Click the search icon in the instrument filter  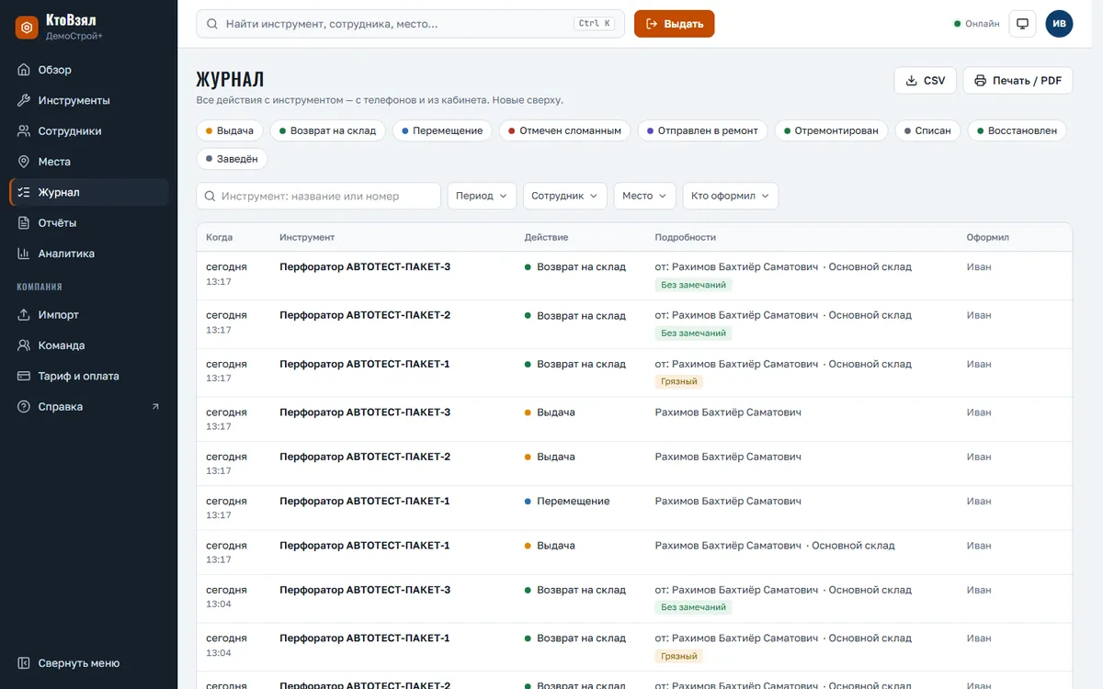[x=210, y=196]
